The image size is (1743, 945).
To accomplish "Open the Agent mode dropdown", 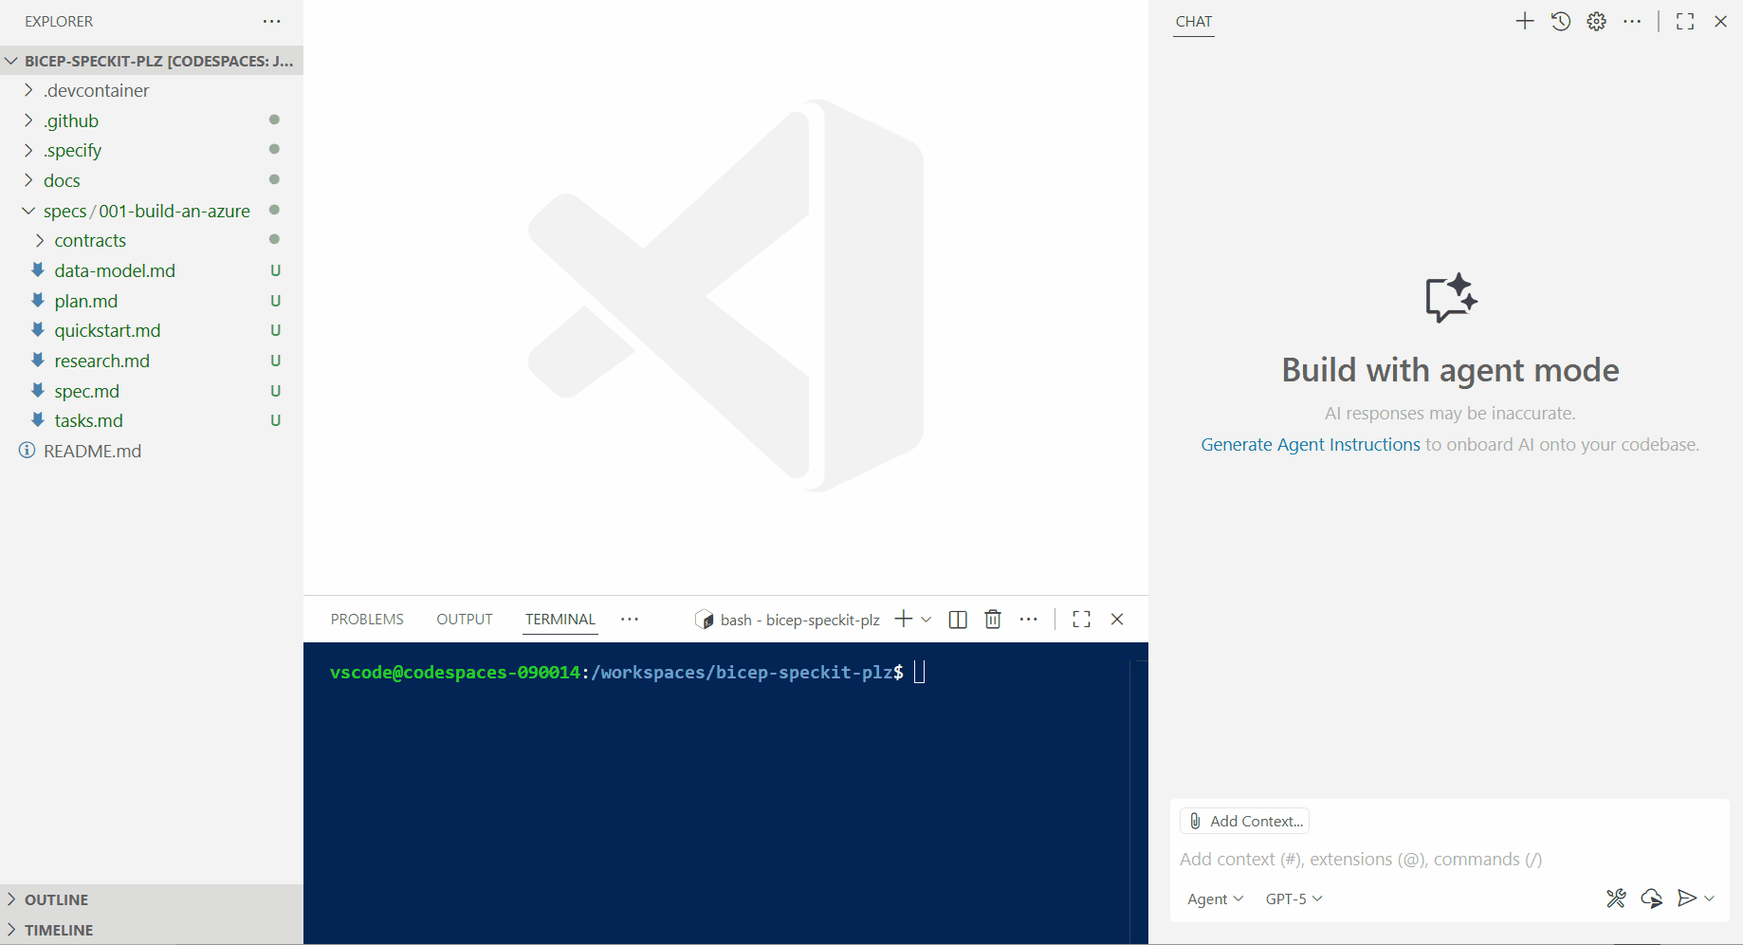I will (x=1215, y=899).
